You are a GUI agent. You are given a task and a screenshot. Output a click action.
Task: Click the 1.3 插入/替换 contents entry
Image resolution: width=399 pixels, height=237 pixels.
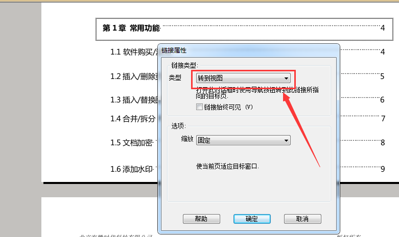(x=134, y=100)
